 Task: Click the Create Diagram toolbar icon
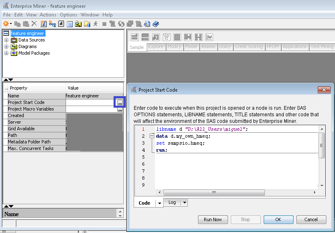click(x=52, y=24)
